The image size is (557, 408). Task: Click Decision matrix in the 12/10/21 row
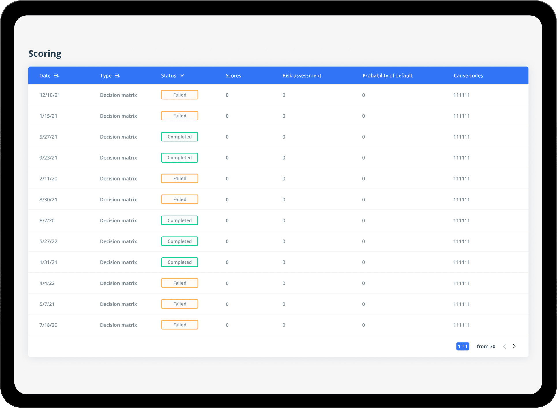click(118, 95)
